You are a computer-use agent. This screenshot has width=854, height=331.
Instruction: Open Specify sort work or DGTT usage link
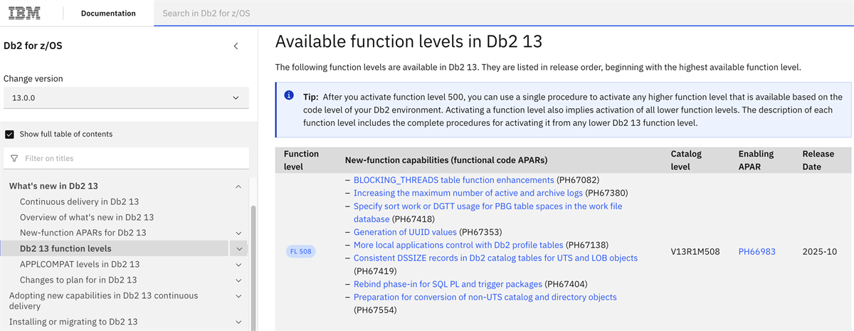point(487,212)
